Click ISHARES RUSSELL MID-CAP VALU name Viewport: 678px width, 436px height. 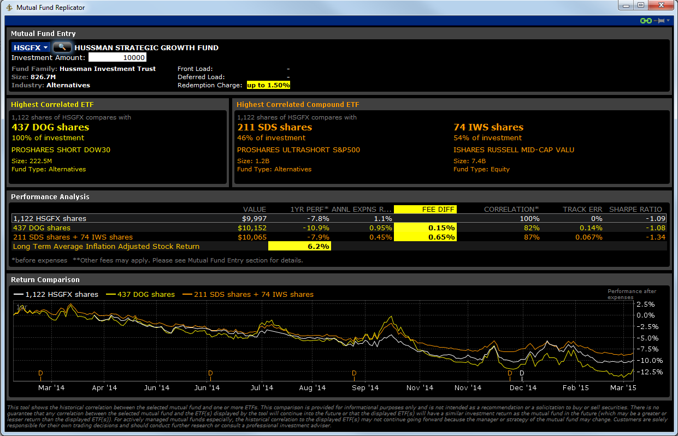[x=514, y=150]
